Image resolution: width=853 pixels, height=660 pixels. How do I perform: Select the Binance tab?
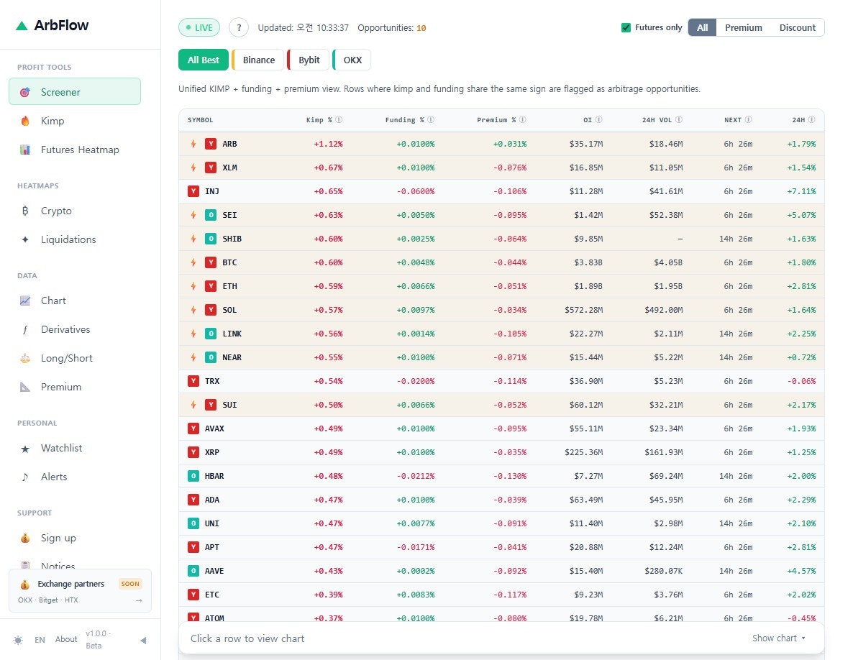click(258, 60)
